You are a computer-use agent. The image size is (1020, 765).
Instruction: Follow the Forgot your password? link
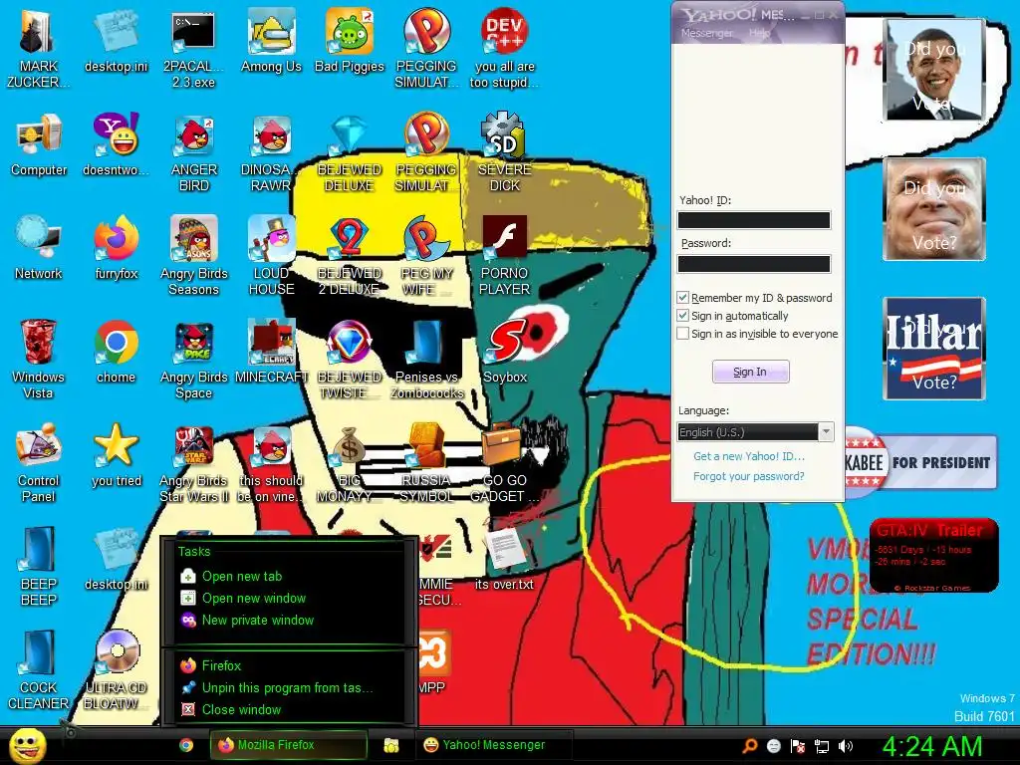749,476
